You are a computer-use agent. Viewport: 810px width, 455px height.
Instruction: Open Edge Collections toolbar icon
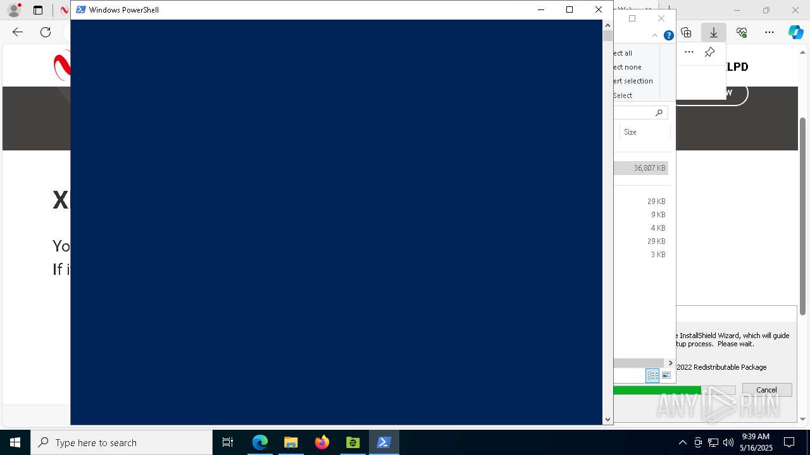click(686, 32)
